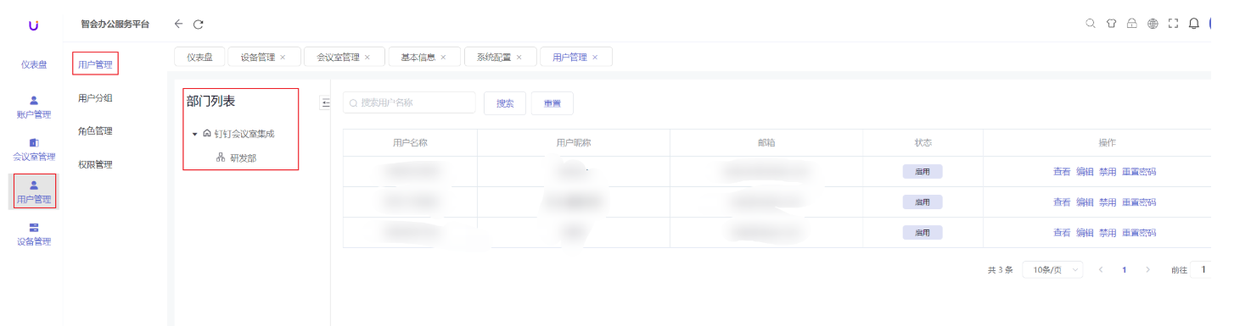
Task: Click the 共 3 条 total count text
Action: [1000, 270]
